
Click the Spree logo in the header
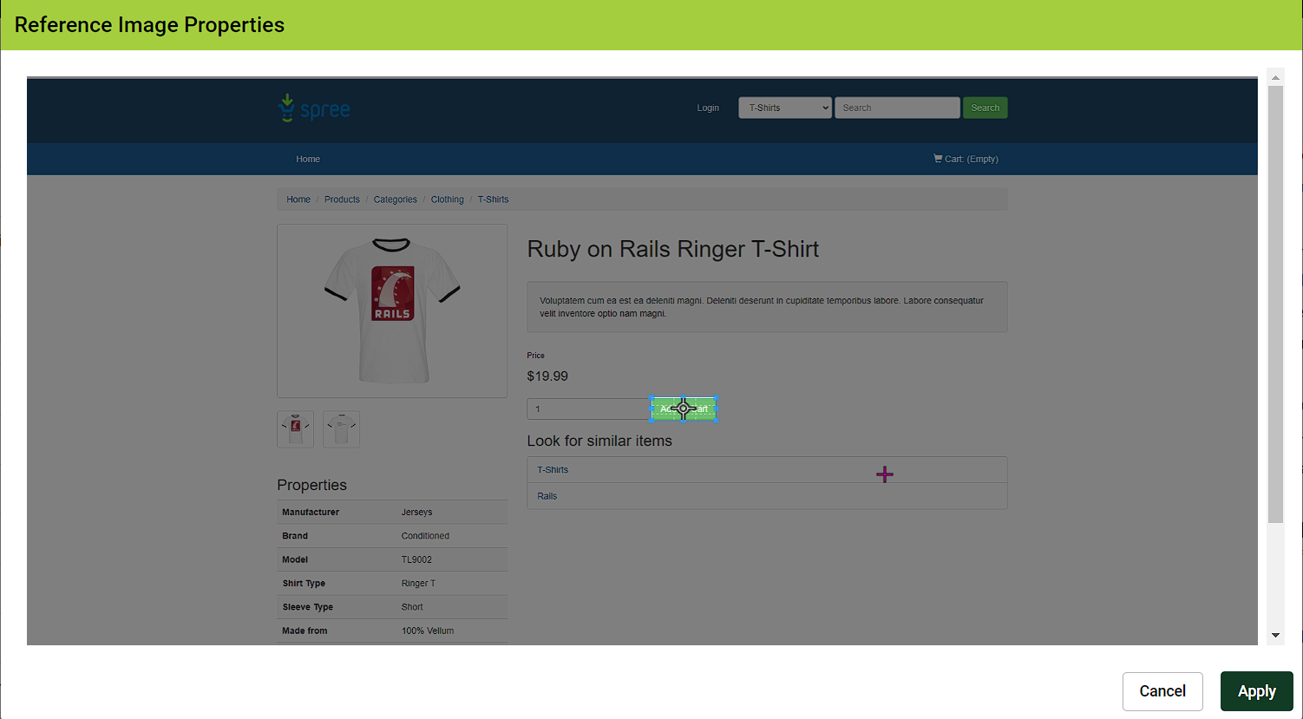pyautogui.click(x=314, y=108)
